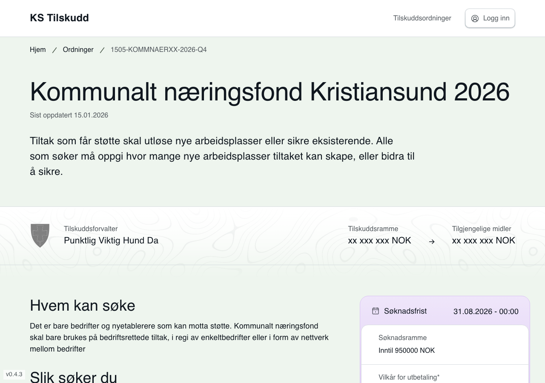Navigate to Ordninger breadcrumb link
The width and height of the screenshot is (545, 383).
(x=78, y=50)
